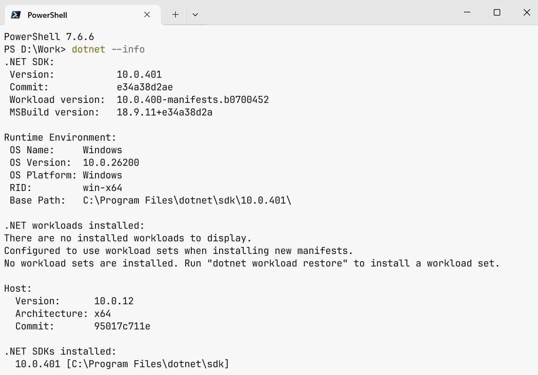Click the 'OS Name:' label

click(32, 150)
